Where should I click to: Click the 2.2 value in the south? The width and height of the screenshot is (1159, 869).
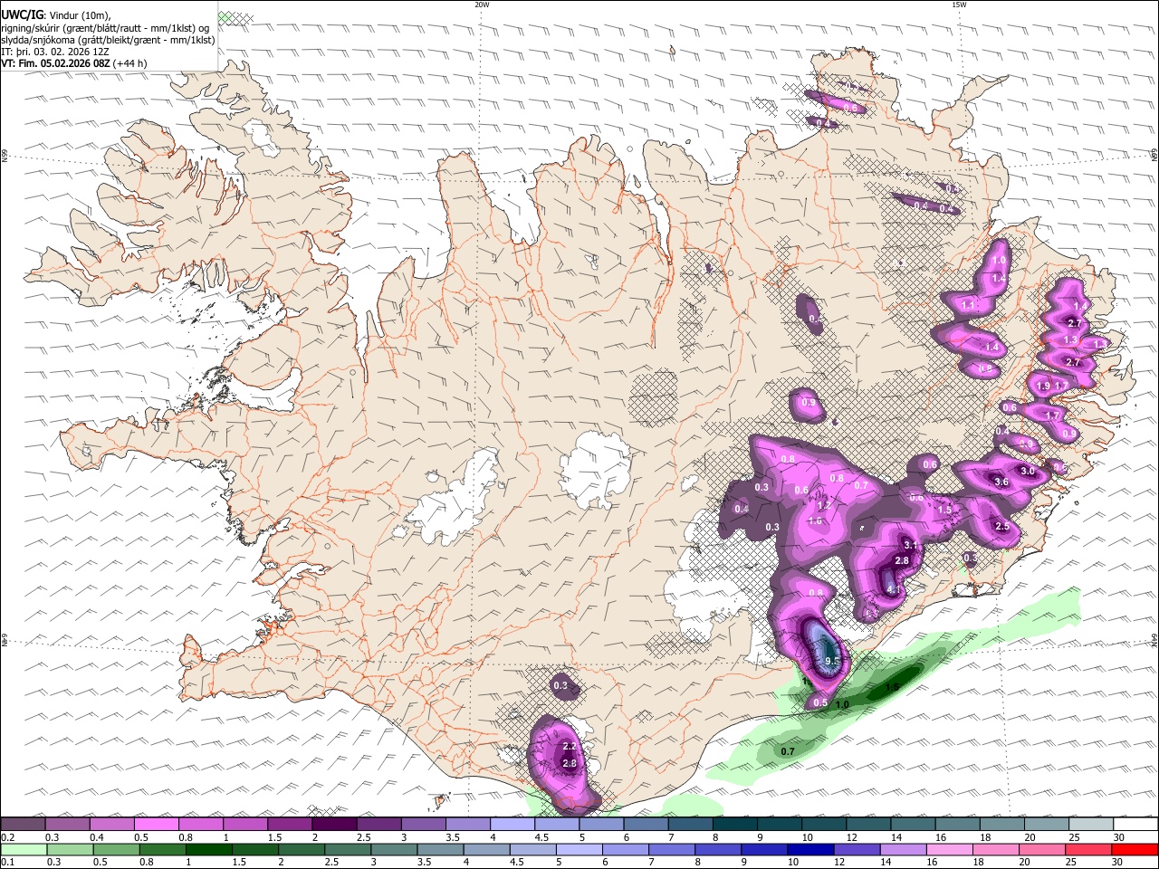pos(570,747)
